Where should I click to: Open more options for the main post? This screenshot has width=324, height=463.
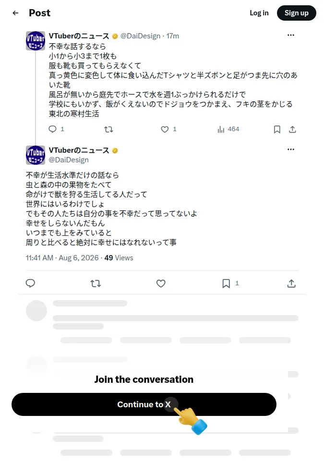click(x=291, y=149)
